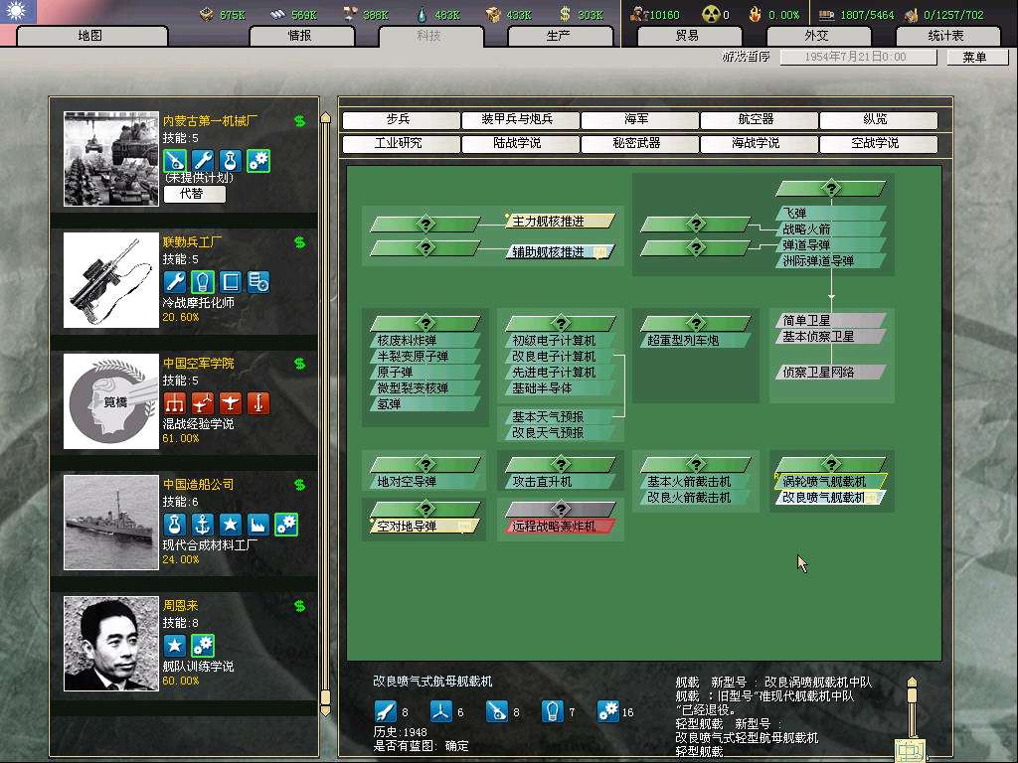Open the 外交 tab

click(x=817, y=36)
